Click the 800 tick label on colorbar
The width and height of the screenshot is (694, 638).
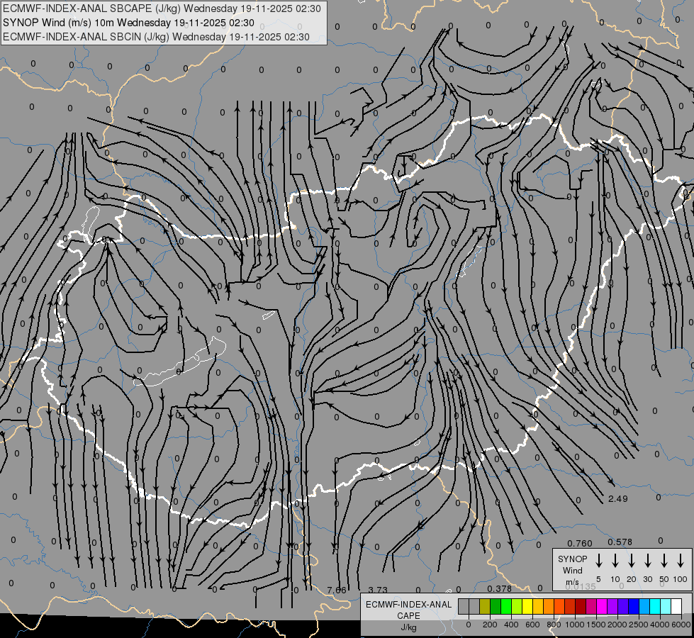click(554, 625)
